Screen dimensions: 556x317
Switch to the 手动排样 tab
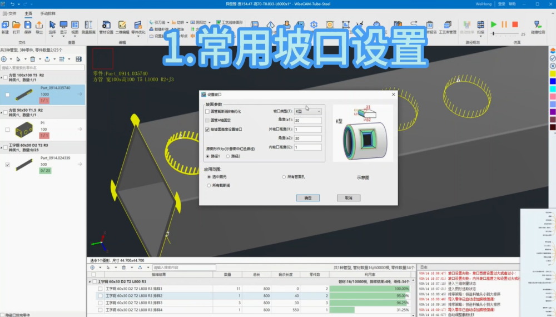(48, 13)
